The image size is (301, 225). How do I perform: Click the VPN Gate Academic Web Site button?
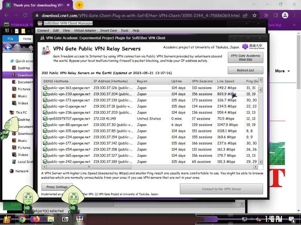pyautogui.click(x=245, y=58)
